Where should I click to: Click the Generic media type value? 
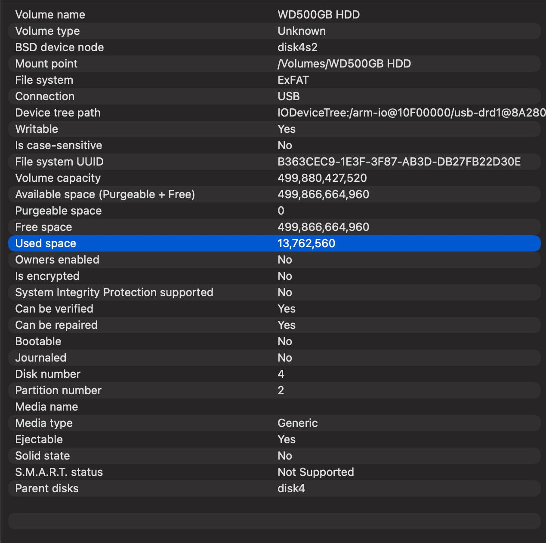click(298, 423)
